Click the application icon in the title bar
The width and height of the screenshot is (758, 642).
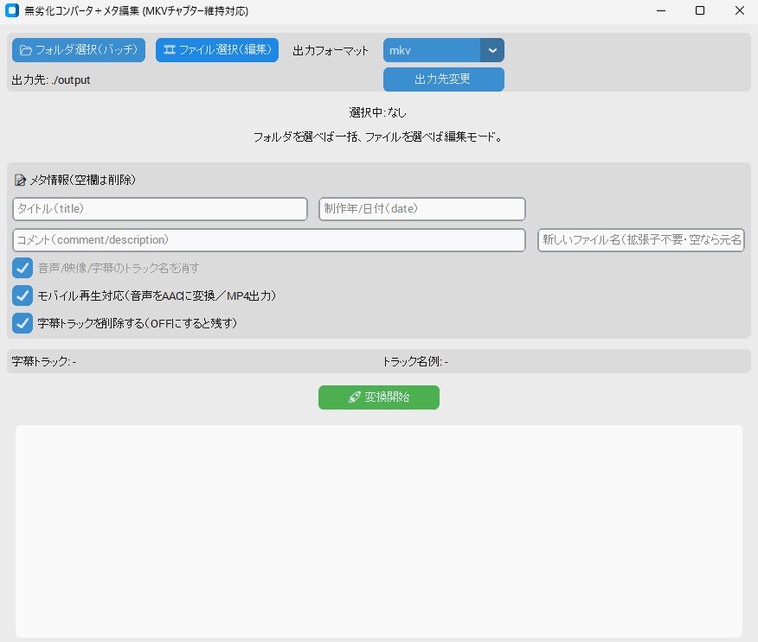pos(11,11)
